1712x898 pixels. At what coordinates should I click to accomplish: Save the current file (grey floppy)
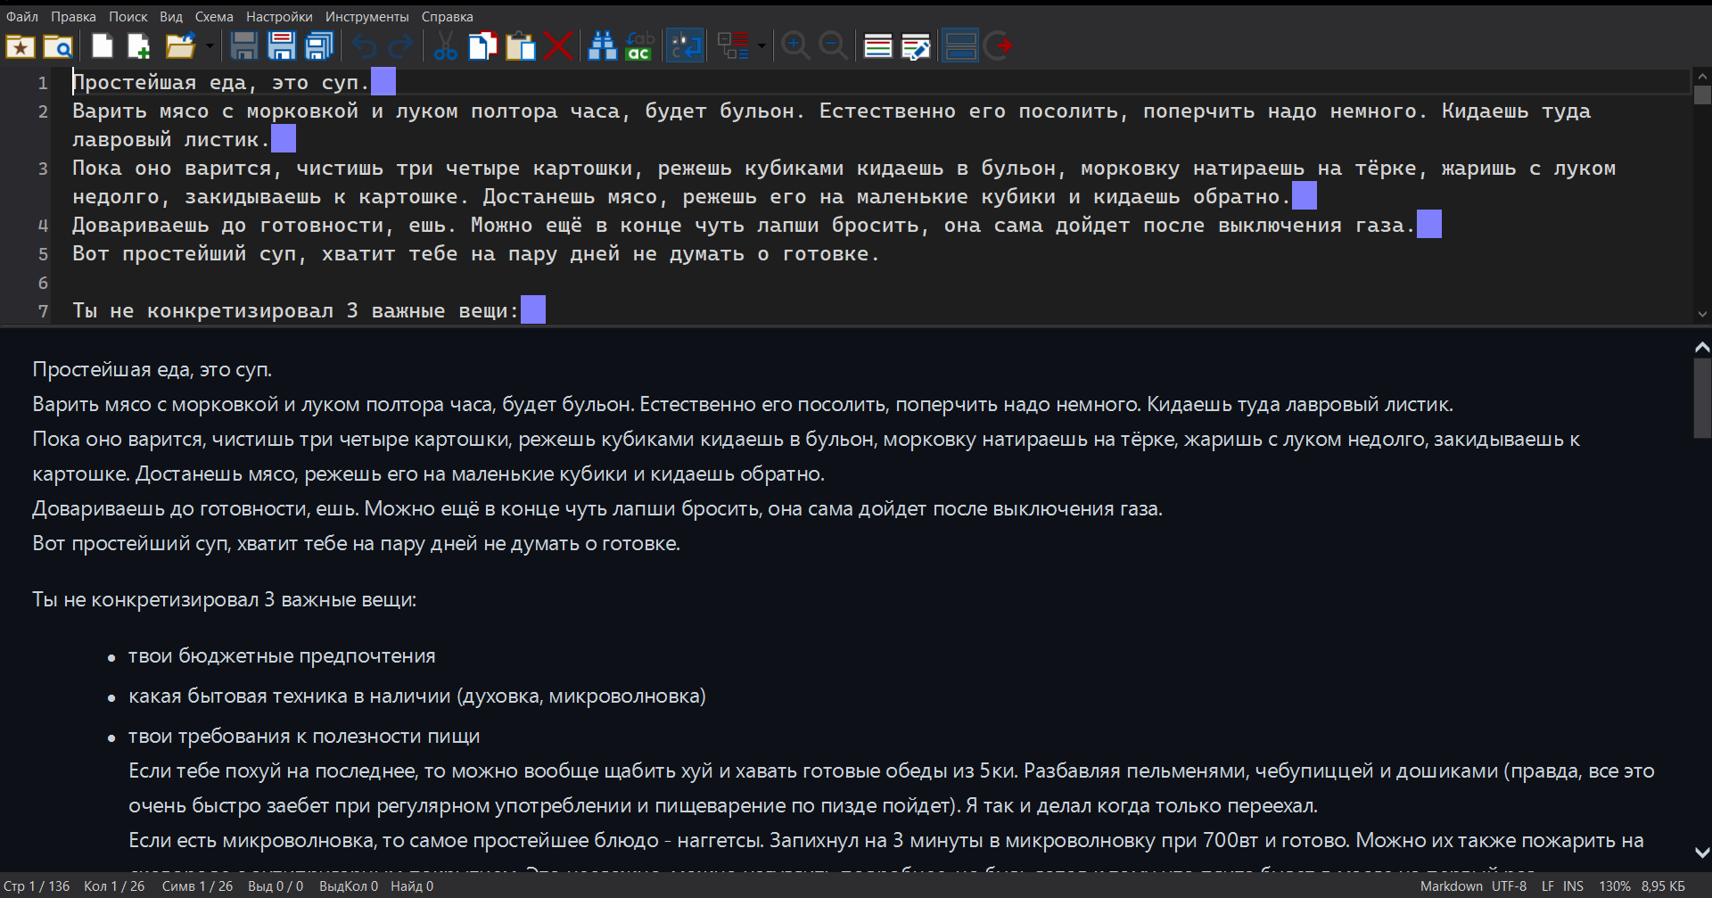[x=244, y=46]
